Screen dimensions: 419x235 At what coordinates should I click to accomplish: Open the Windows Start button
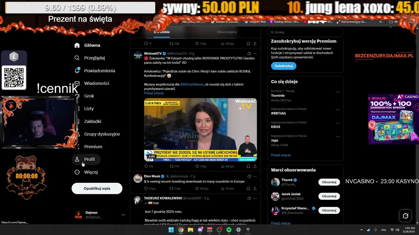pyautogui.click(x=171, y=230)
